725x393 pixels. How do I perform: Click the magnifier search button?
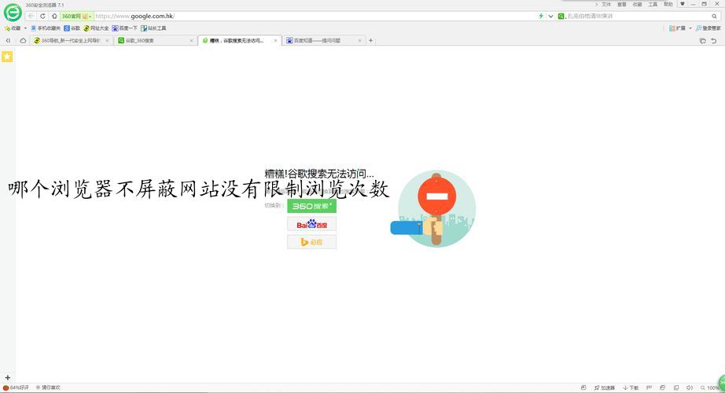(714, 17)
